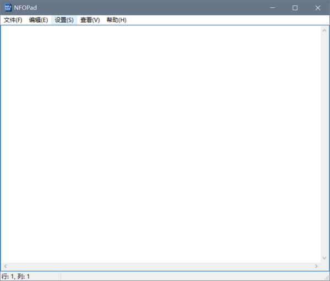
Task: Close the NFOPad window
Action: [x=318, y=8]
